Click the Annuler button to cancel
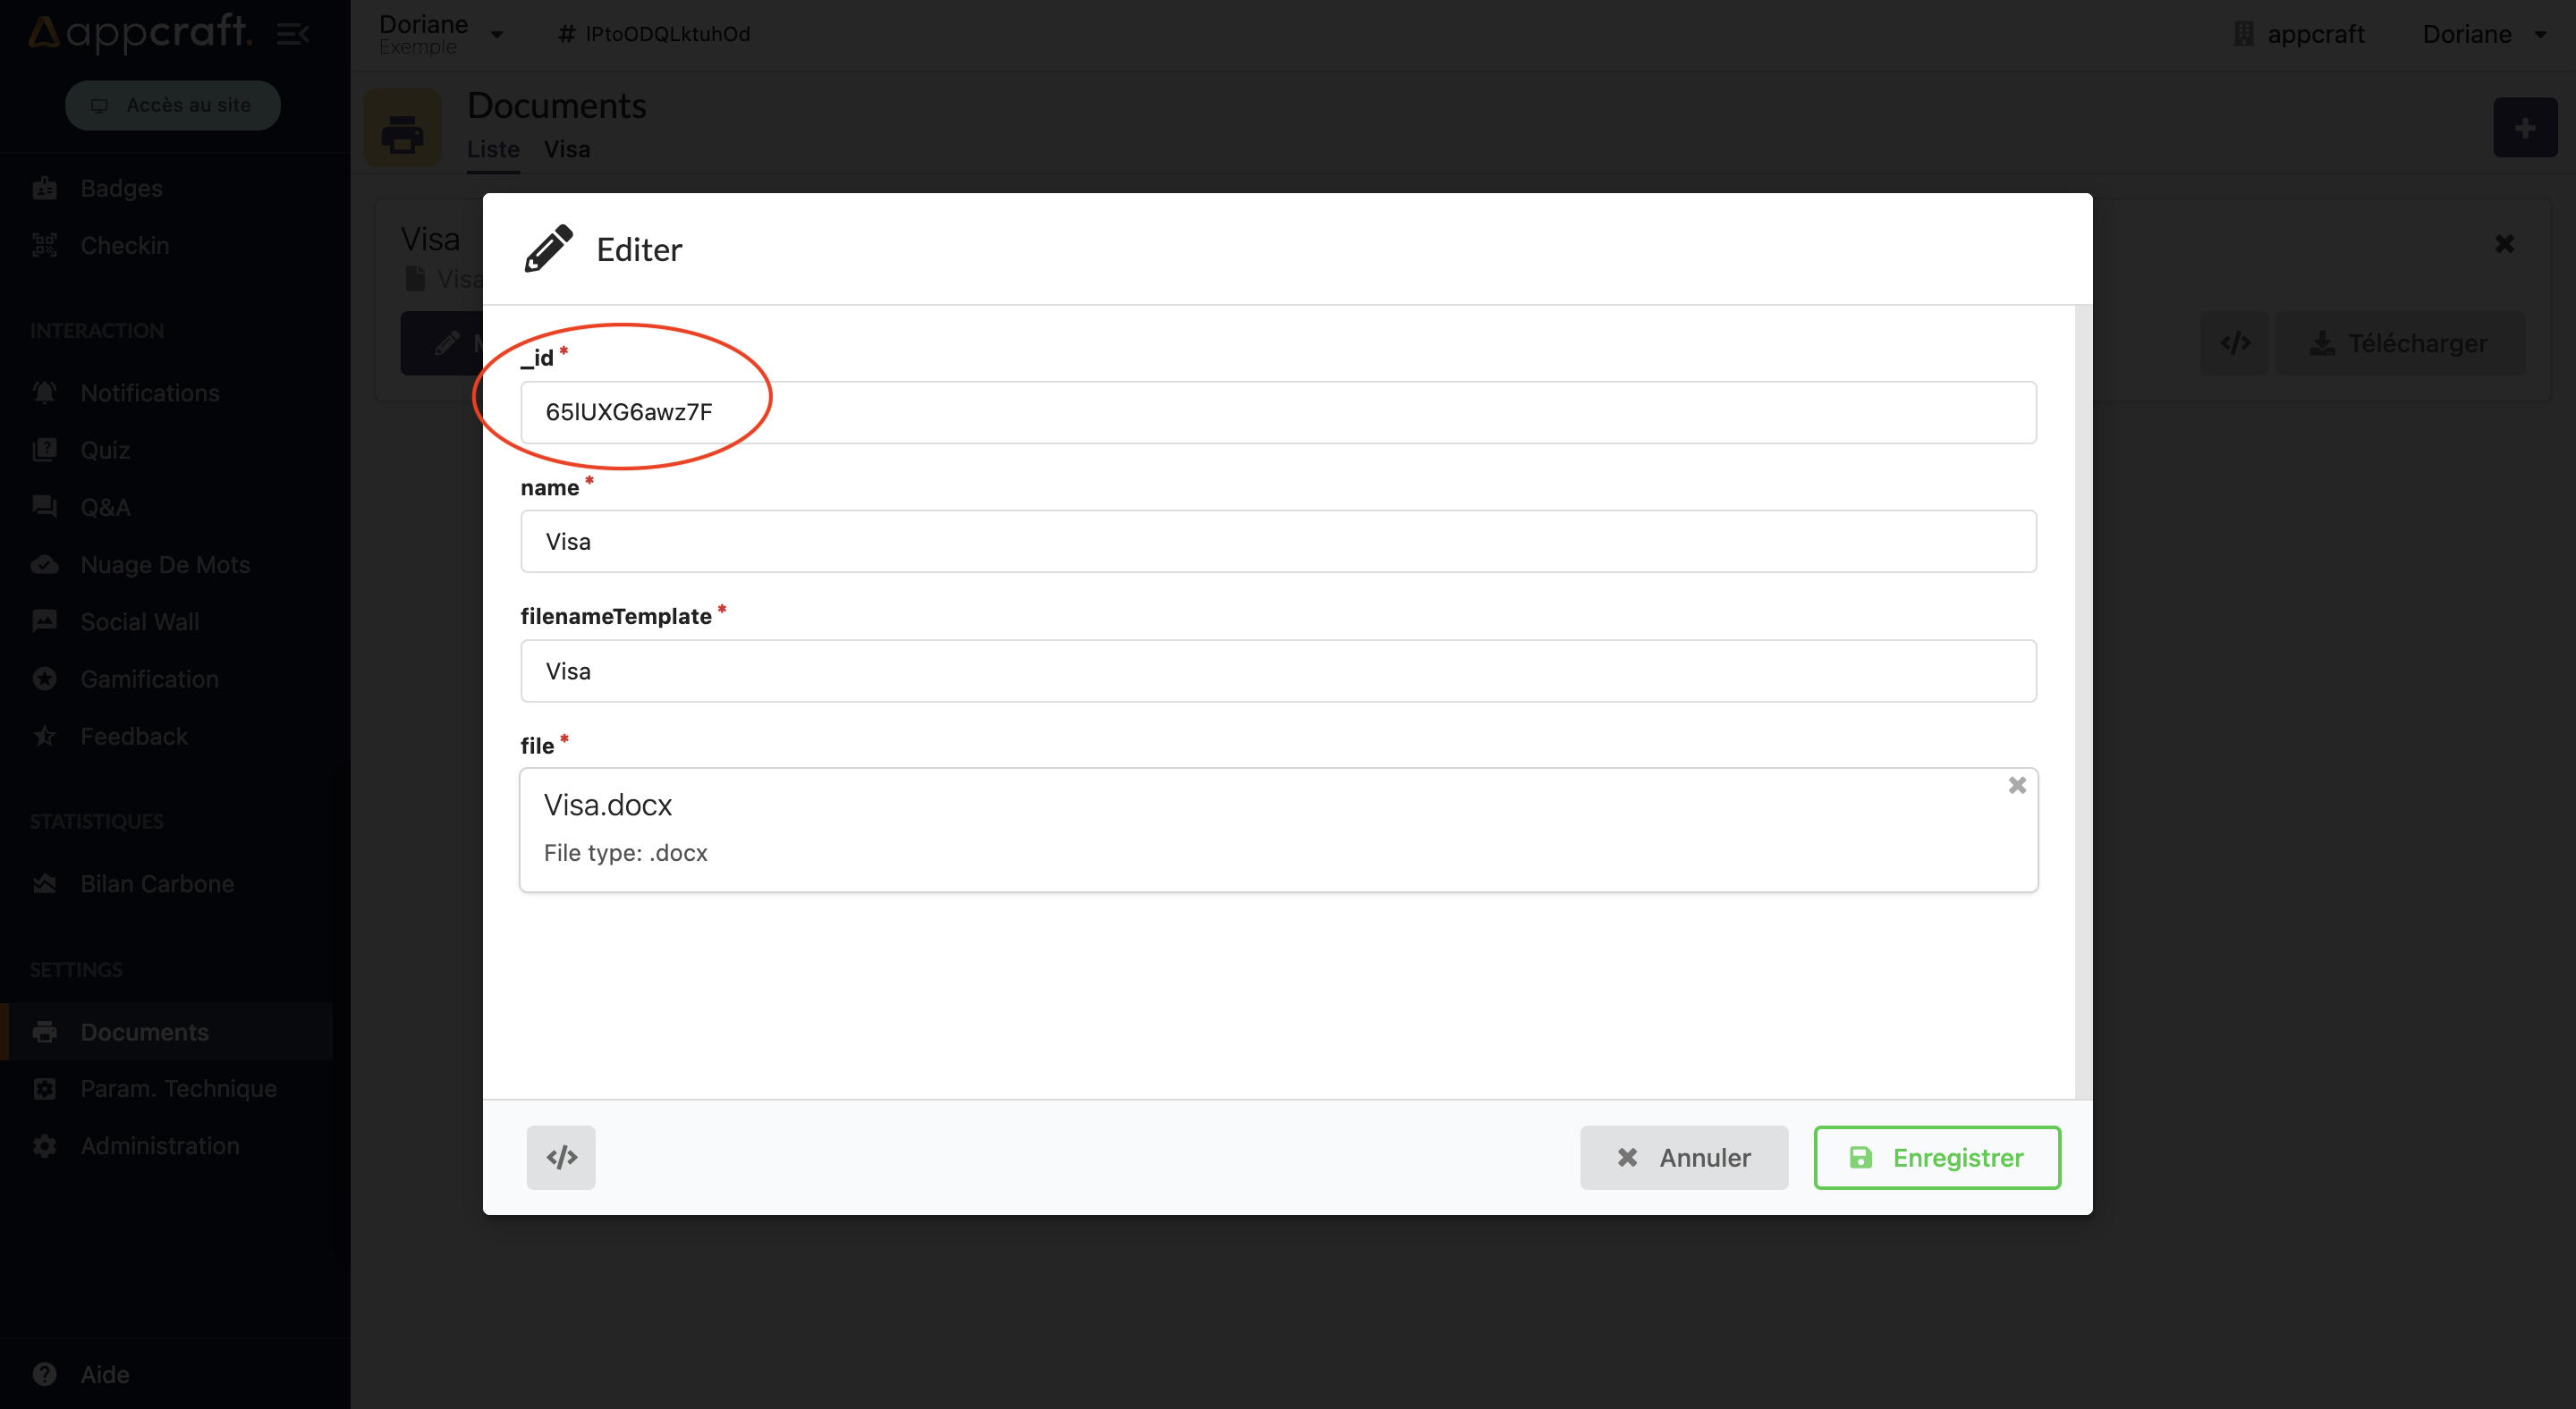Viewport: 2576px width, 1409px height. click(x=1683, y=1156)
